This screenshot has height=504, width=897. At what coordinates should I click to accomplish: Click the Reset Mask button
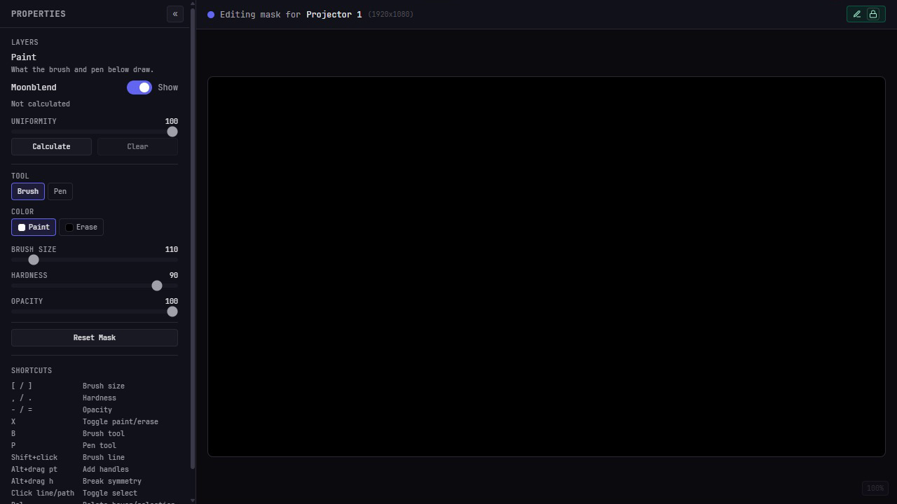coord(95,337)
